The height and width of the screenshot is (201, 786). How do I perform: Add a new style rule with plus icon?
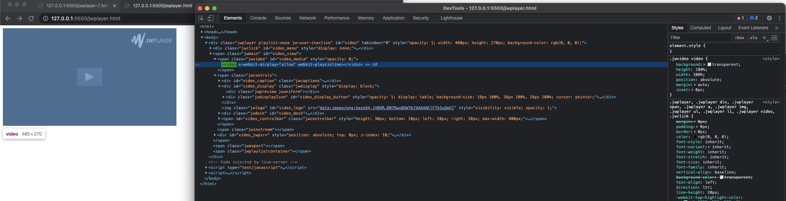click(x=764, y=38)
